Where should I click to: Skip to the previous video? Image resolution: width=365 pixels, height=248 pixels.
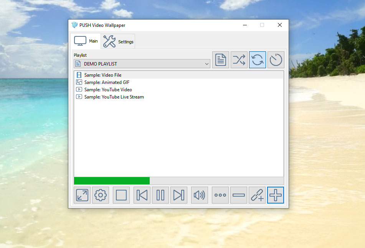(142, 195)
